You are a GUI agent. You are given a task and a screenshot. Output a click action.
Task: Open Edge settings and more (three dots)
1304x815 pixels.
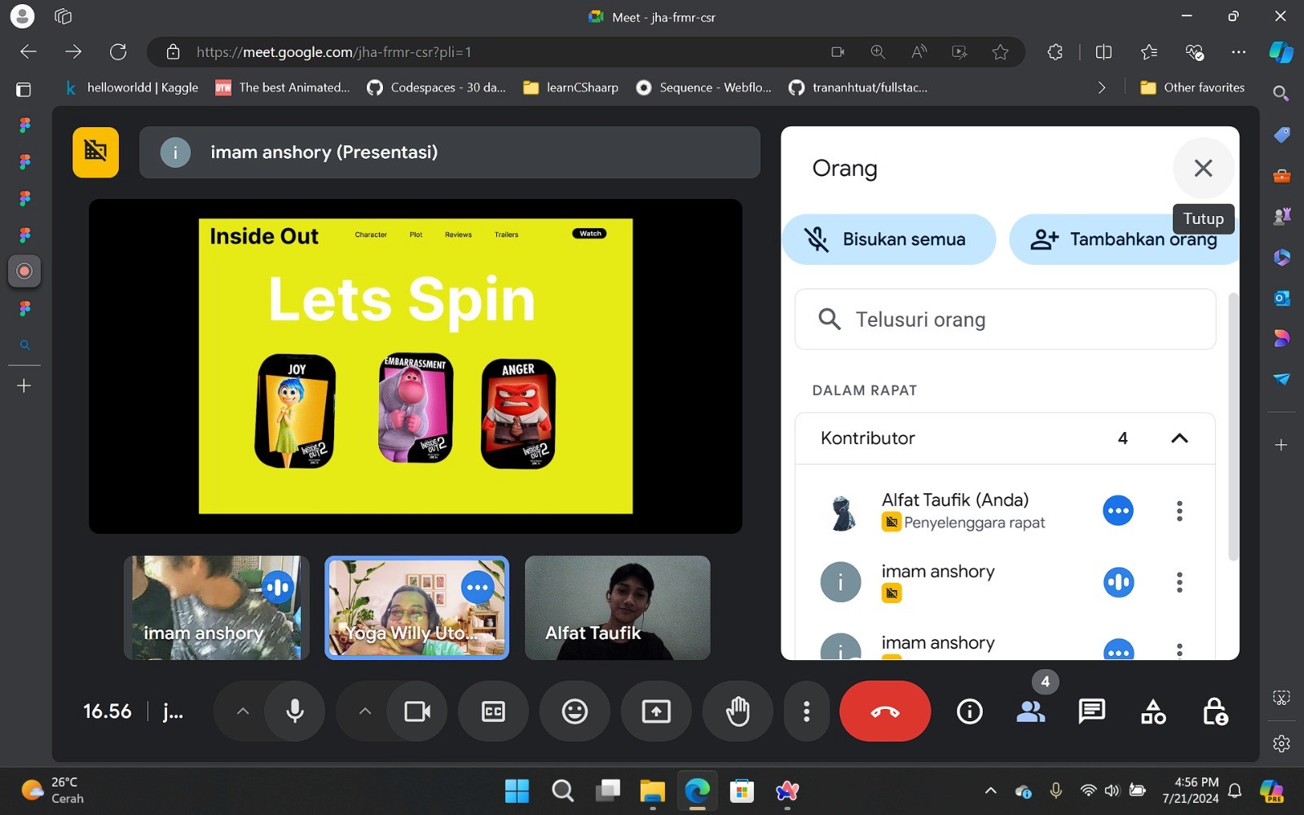click(x=1239, y=52)
